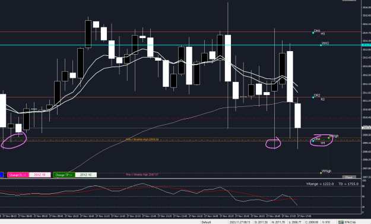Select the DH5 pivot marker dot

pos(313,33)
